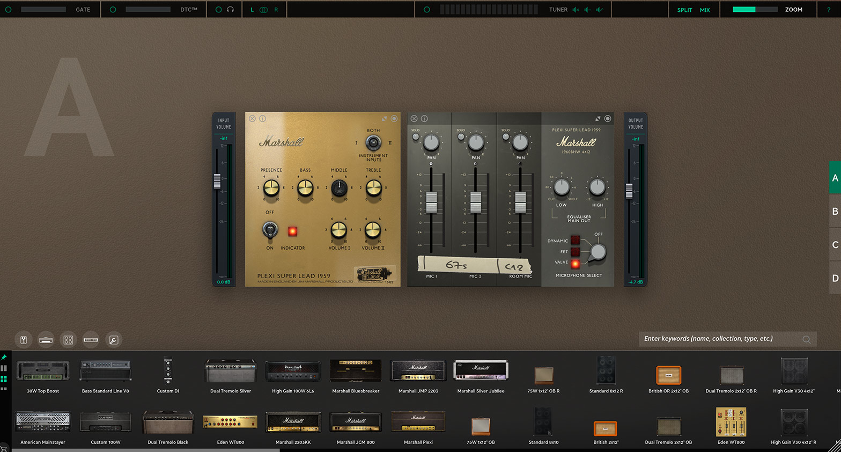Image resolution: width=841 pixels, height=452 pixels.
Task: Switch to preset slot B tab
Action: tap(835, 212)
